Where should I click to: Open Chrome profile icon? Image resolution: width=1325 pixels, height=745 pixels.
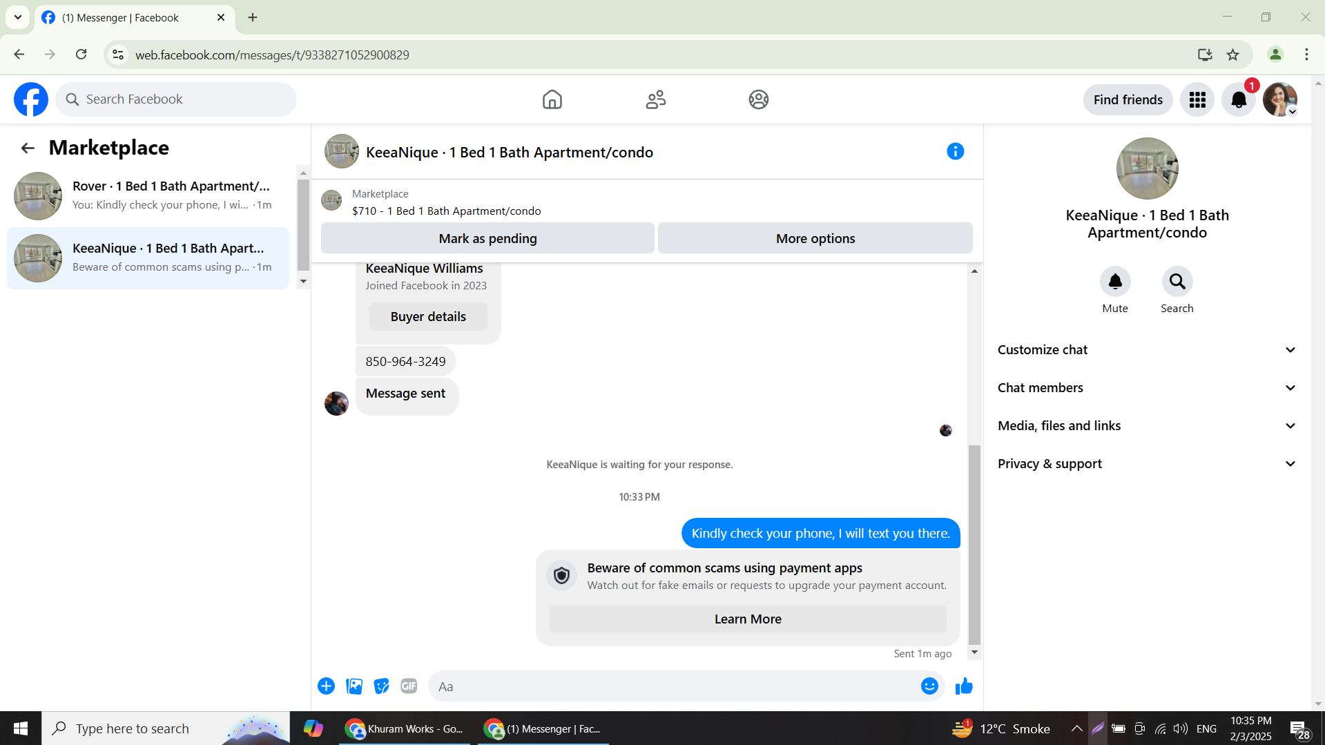1275,55
